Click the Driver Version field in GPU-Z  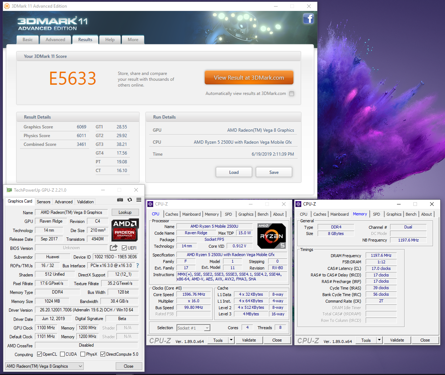click(87, 310)
